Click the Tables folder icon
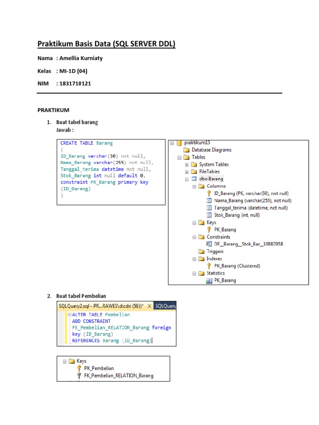 pyautogui.click(x=186, y=157)
